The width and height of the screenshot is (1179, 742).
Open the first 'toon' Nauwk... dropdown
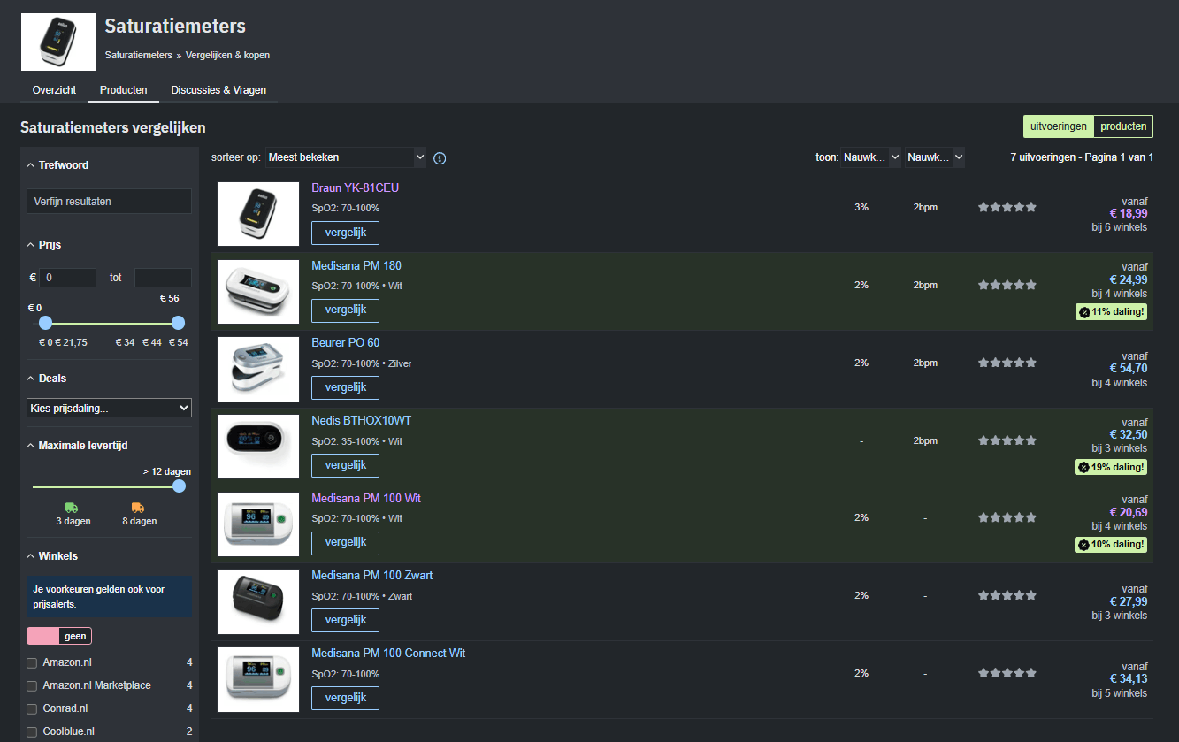coord(870,157)
